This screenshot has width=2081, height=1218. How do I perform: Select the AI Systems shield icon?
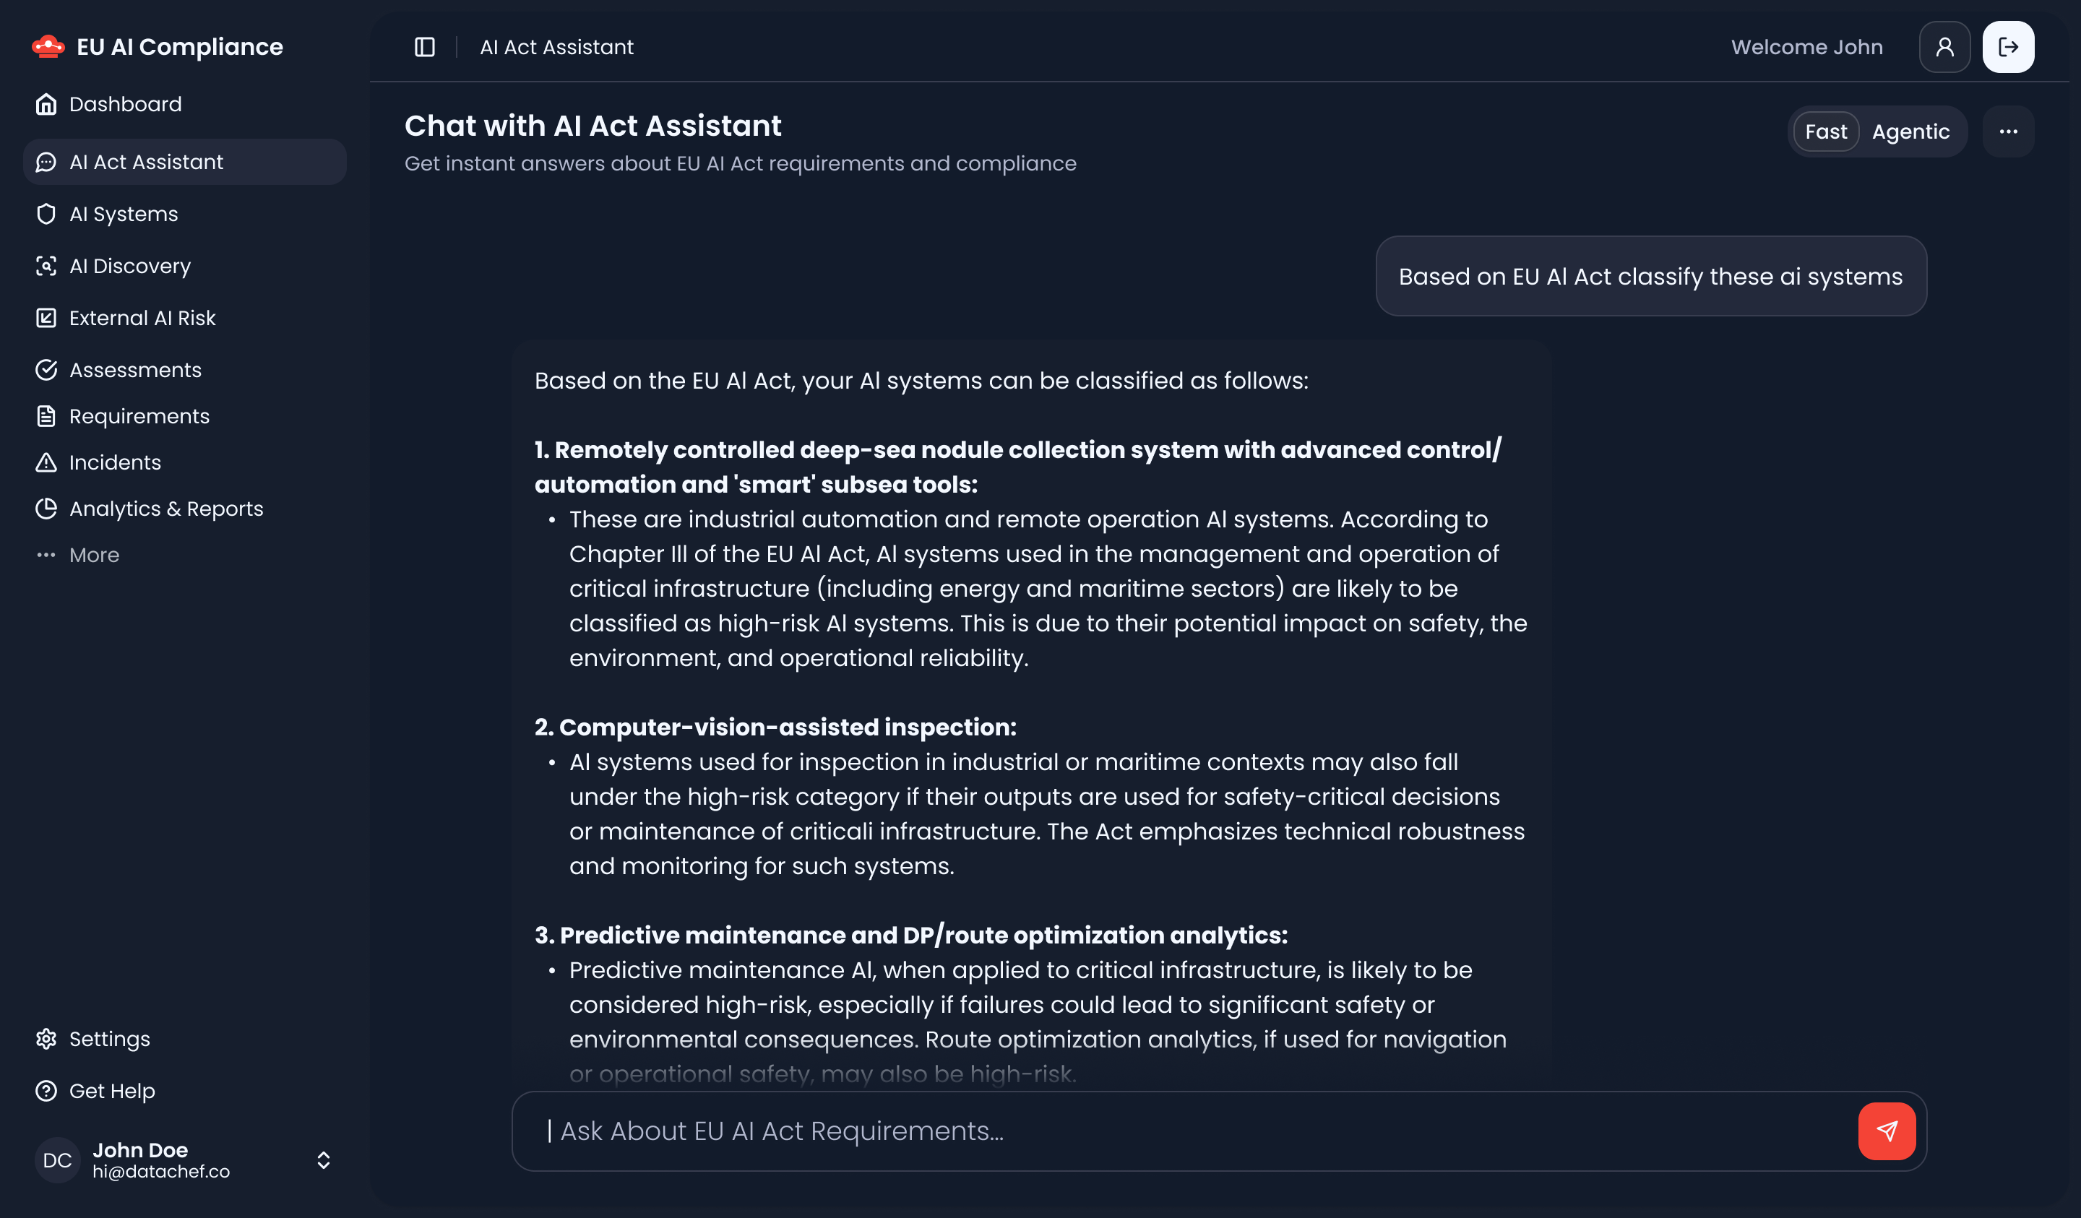tap(46, 214)
